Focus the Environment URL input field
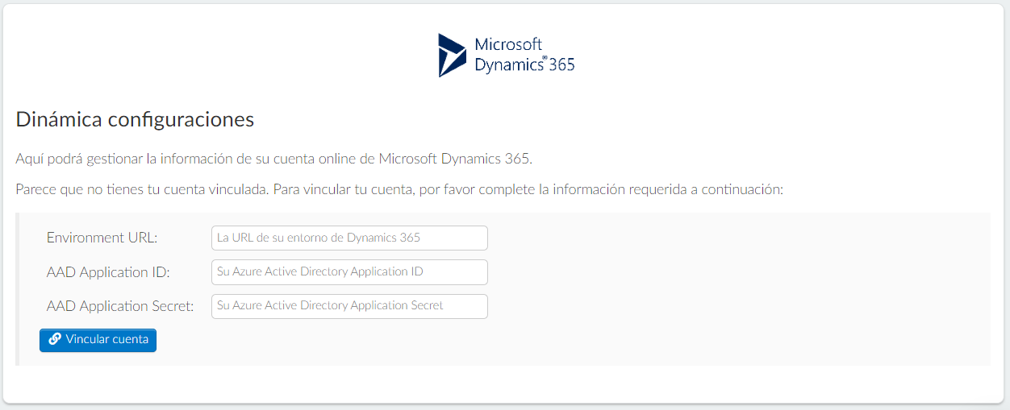The image size is (1010, 410). coord(349,238)
